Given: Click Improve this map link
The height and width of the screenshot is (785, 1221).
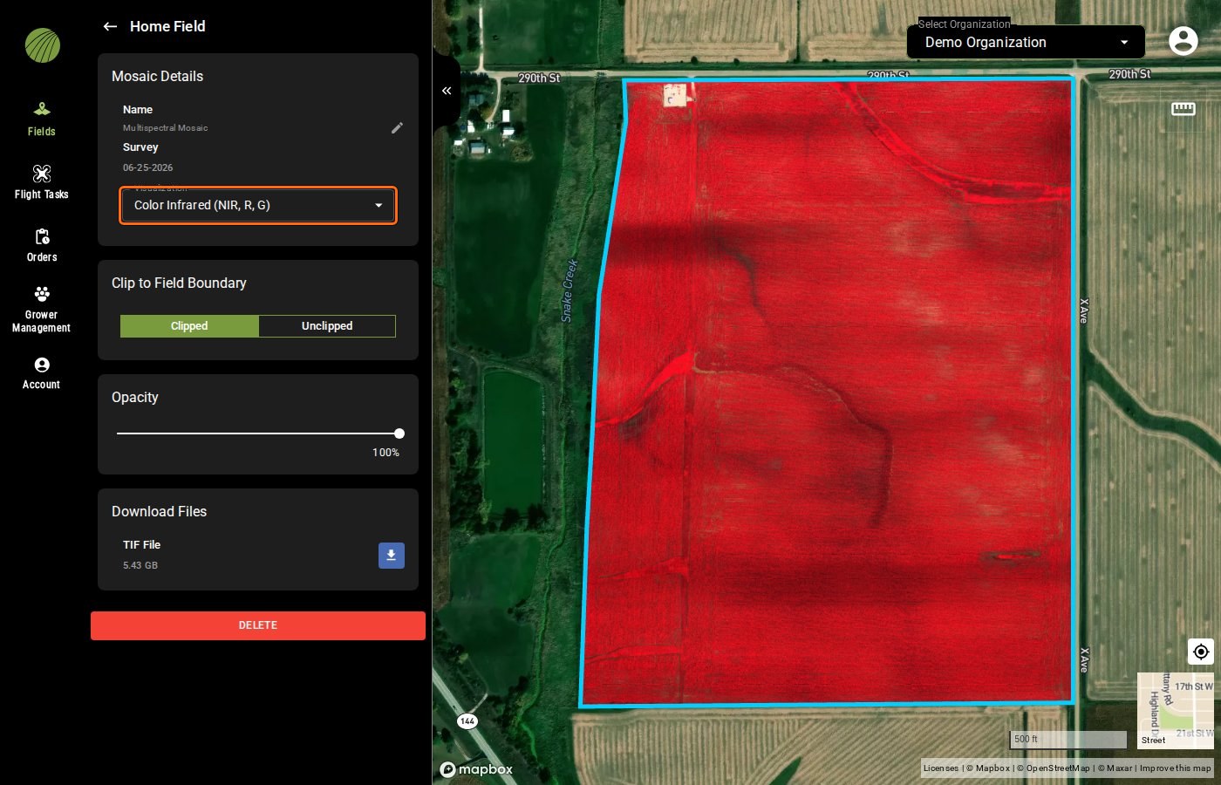Looking at the screenshot, I should click(x=1176, y=768).
